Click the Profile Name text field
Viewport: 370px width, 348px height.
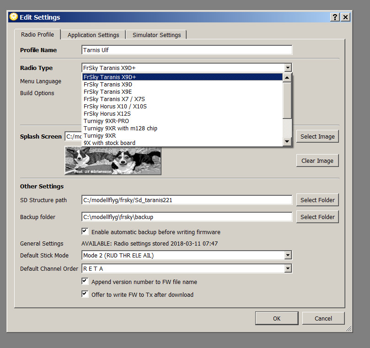click(187, 50)
